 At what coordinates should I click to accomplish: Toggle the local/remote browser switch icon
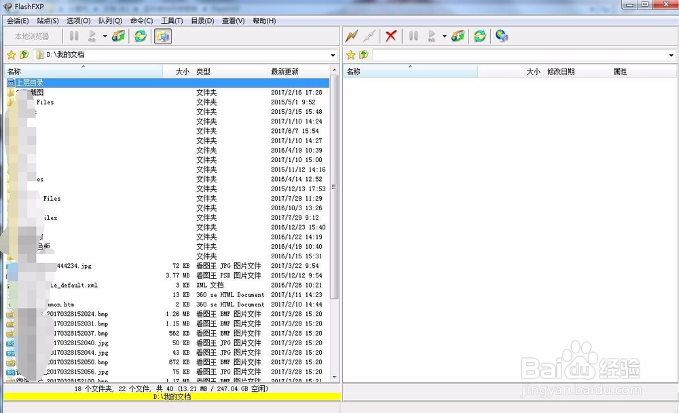163,37
